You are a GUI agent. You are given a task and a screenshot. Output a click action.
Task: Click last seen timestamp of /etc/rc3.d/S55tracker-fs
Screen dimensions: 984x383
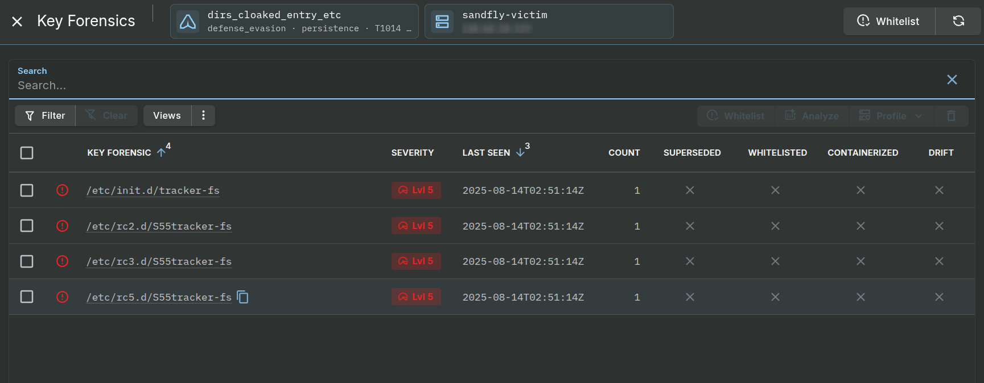click(x=523, y=261)
